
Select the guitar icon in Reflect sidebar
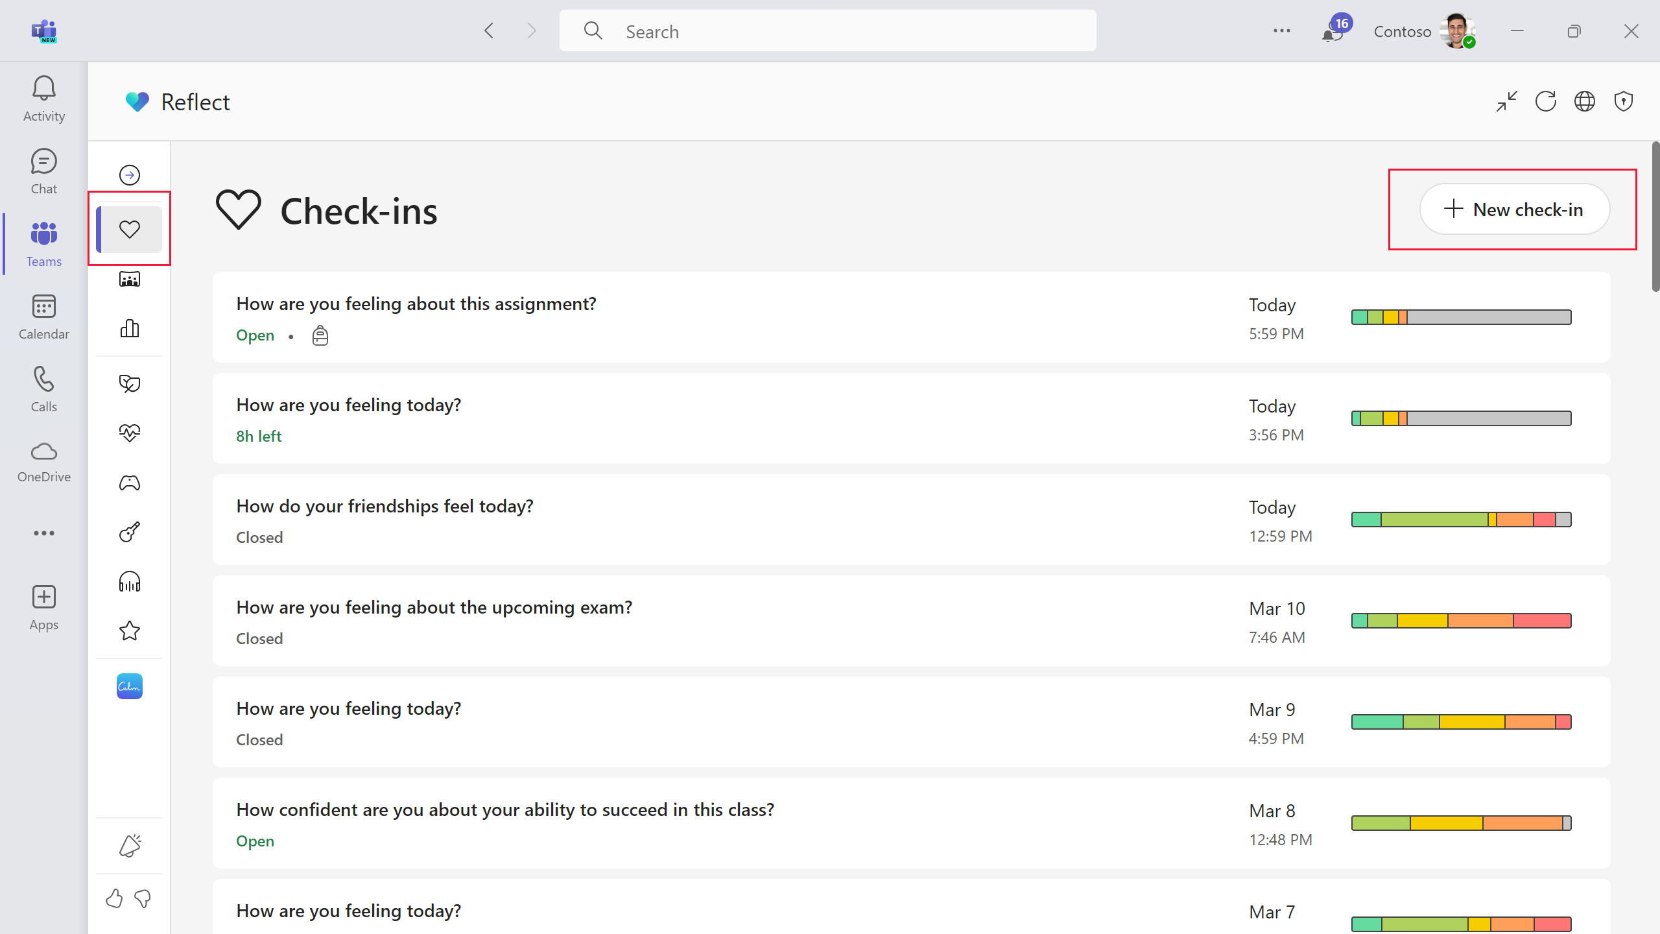[130, 532]
